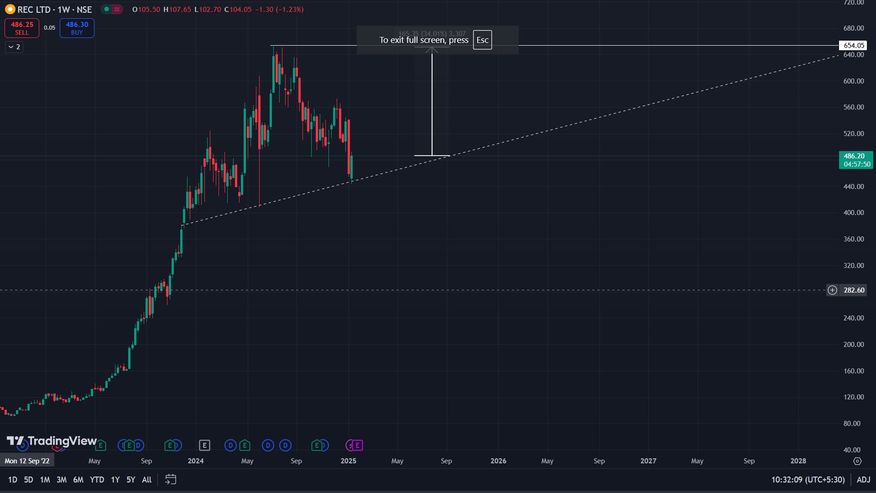Open REC LTD symbol search
The width and height of the screenshot is (876, 493).
pos(34,9)
